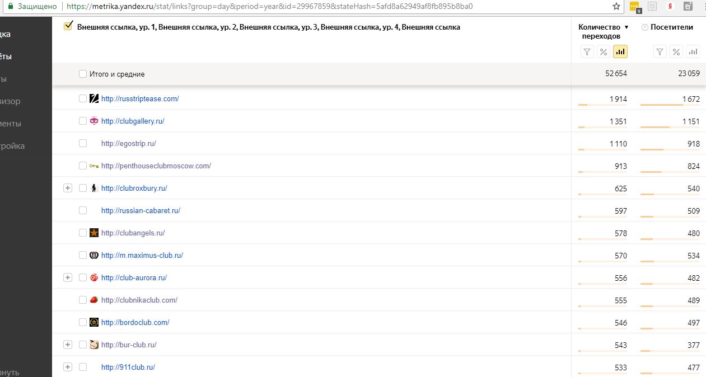Tick checkbox for penthouseclubmoscow.com

83,166
